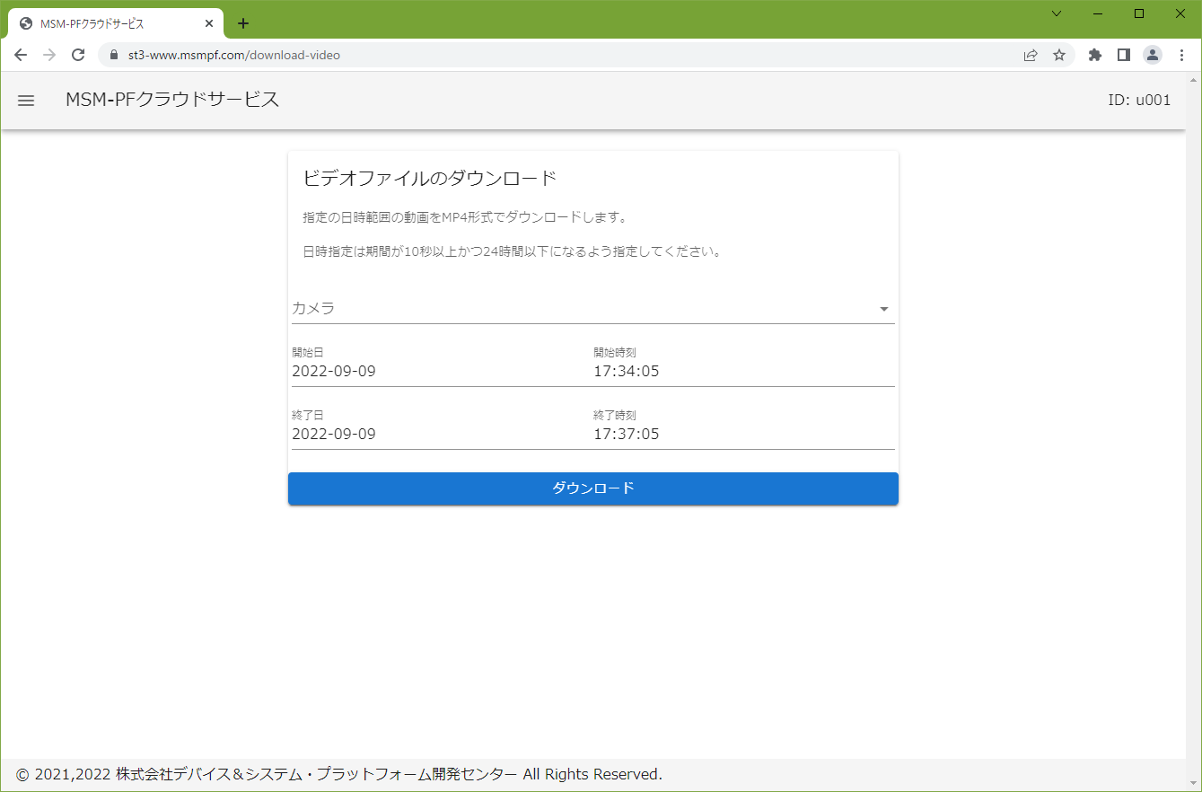Edit the 開始日 field 2022-09-09
The image size is (1202, 792).
click(x=441, y=365)
